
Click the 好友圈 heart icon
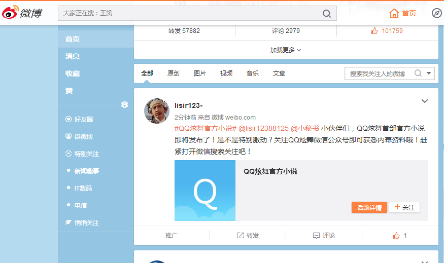pyautogui.click(x=68, y=119)
